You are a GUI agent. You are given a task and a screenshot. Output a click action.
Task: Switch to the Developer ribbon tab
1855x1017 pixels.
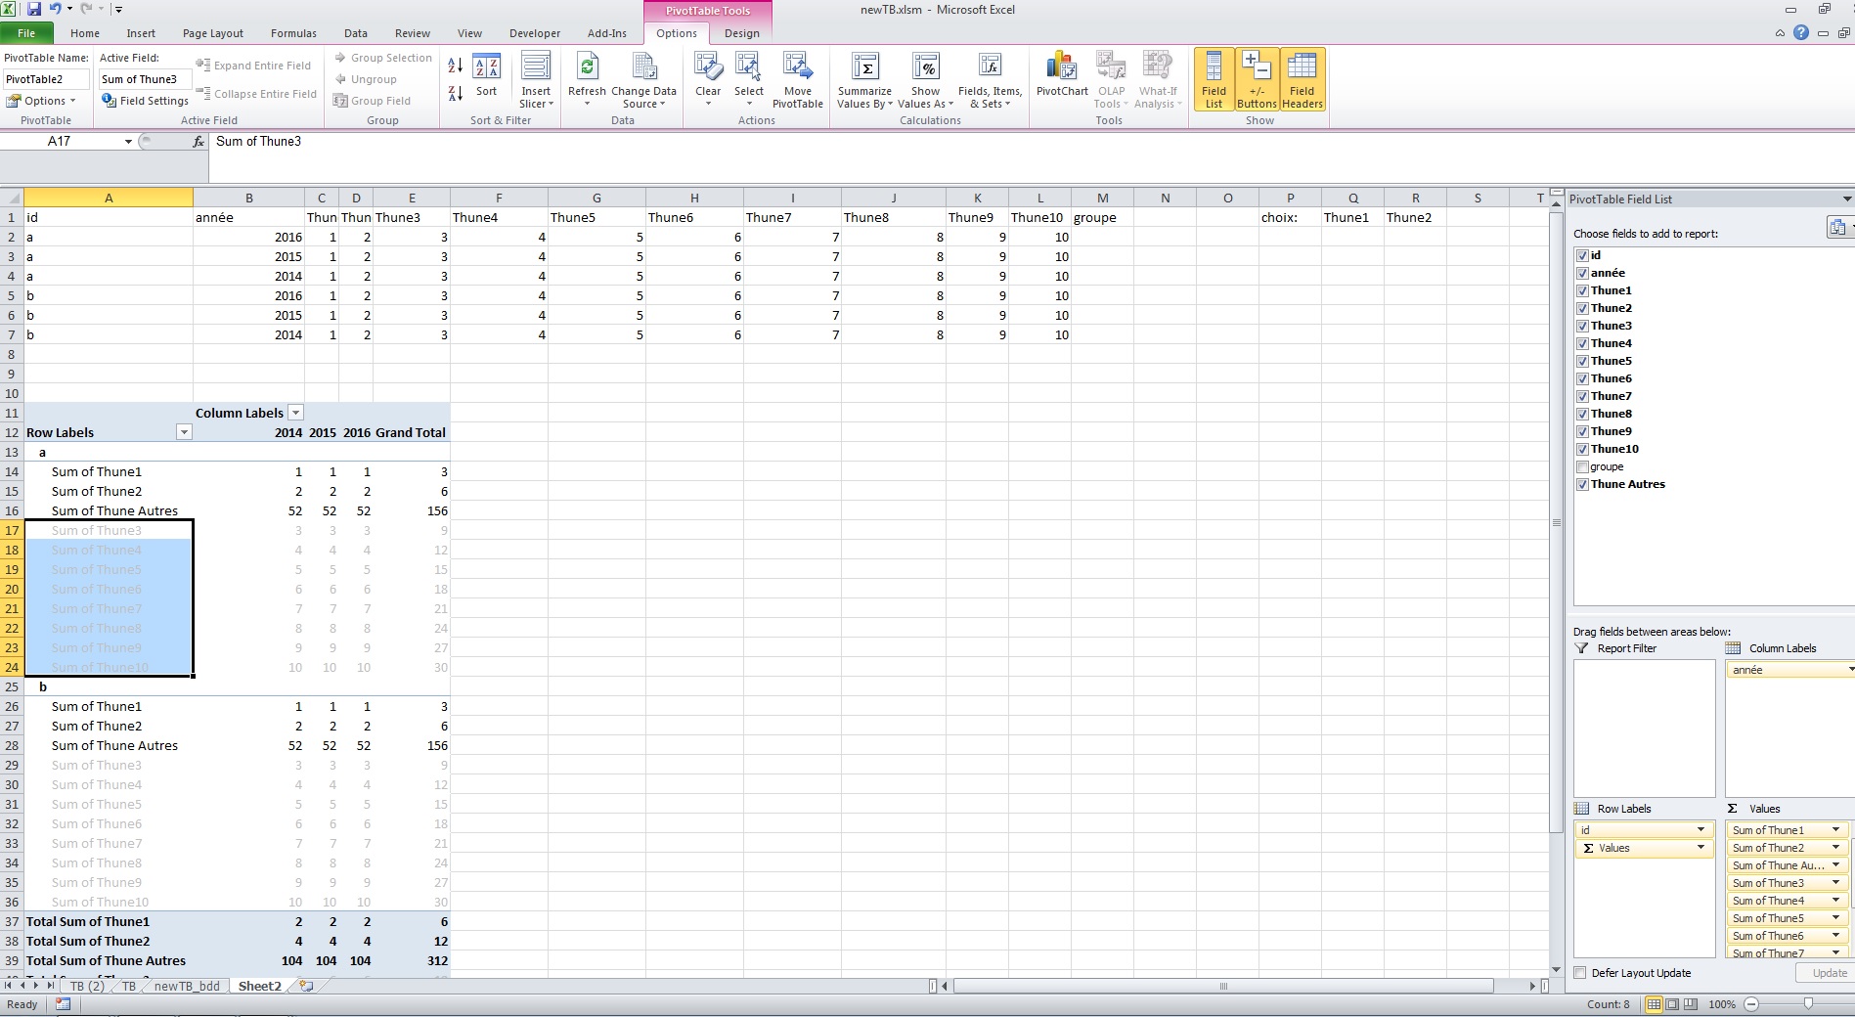pyautogui.click(x=535, y=33)
